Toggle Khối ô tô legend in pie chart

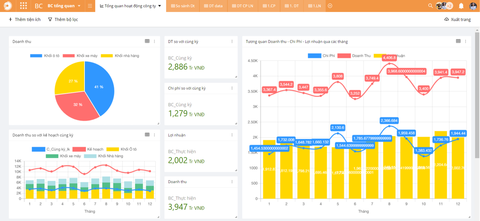pyautogui.click(x=44, y=56)
